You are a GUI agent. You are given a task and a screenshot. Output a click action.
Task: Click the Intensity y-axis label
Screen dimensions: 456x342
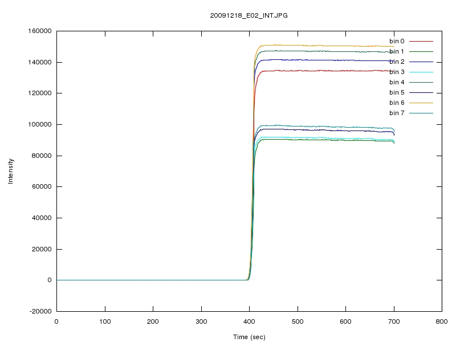point(10,171)
